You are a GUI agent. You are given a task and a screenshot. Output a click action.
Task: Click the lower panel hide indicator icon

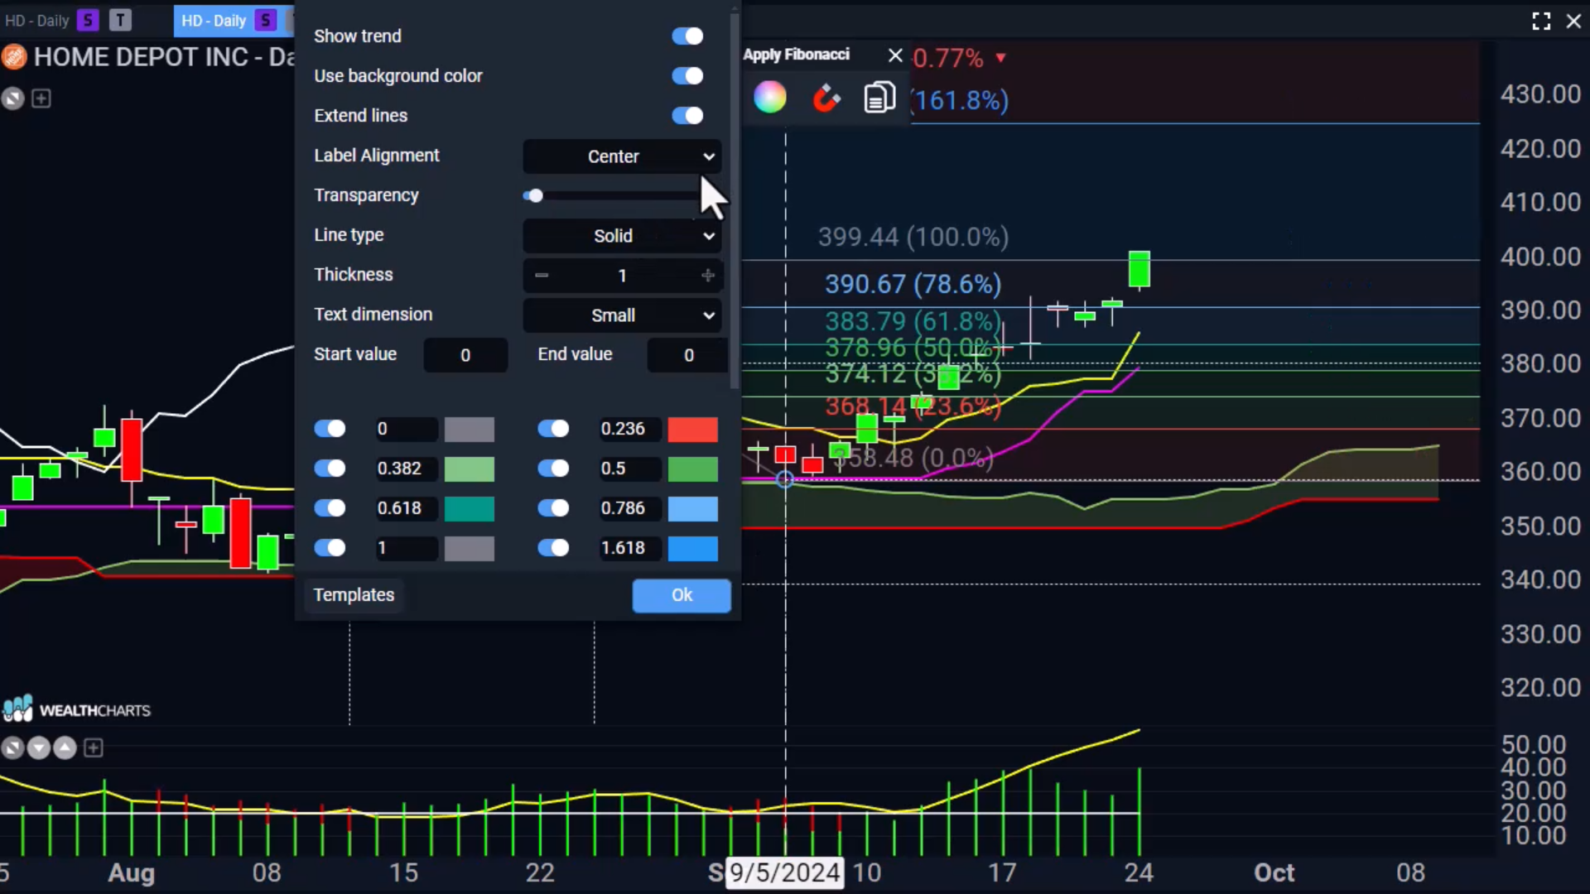pos(12,748)
